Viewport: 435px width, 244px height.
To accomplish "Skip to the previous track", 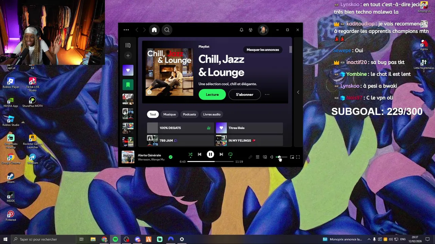I will 199,155.
